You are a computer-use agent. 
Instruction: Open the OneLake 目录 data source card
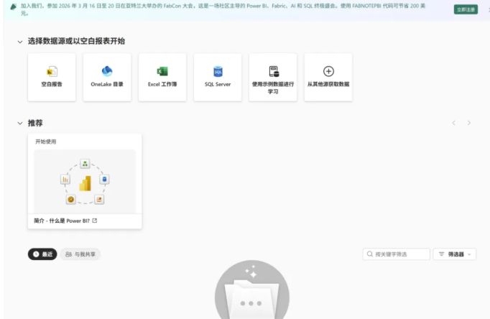[107, 77]
